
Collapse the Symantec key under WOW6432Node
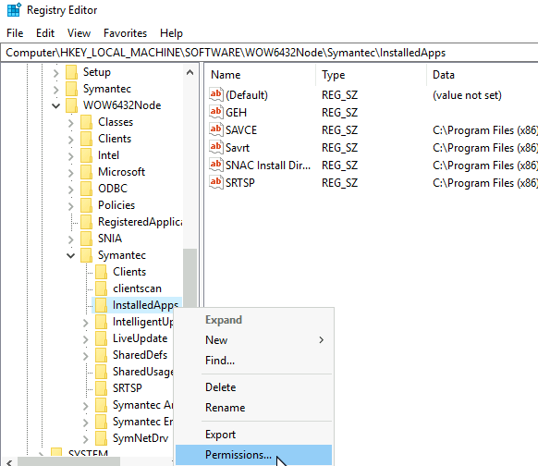coord(70,255)
